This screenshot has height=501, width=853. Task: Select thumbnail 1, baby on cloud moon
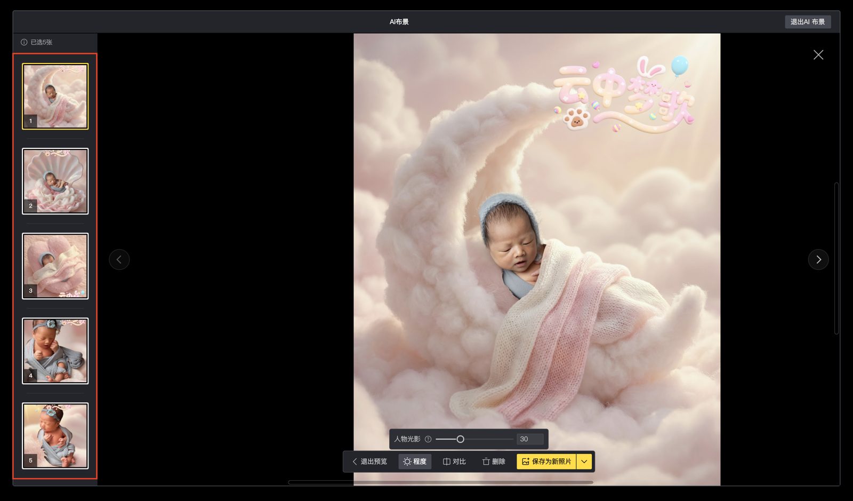tap(55, 97)
